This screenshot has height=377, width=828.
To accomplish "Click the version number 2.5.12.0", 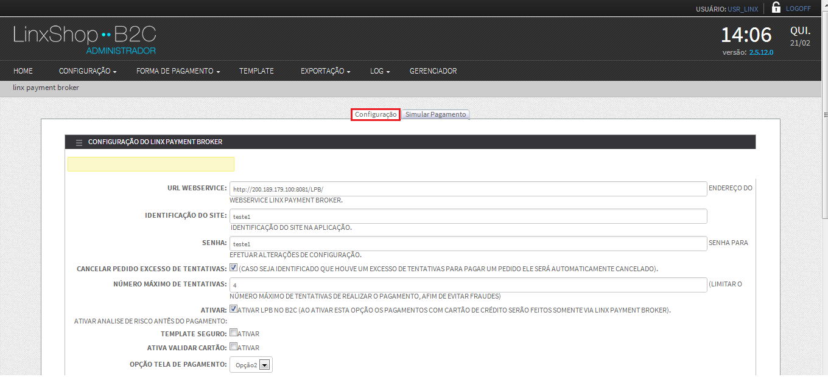I will pos(761,52).
